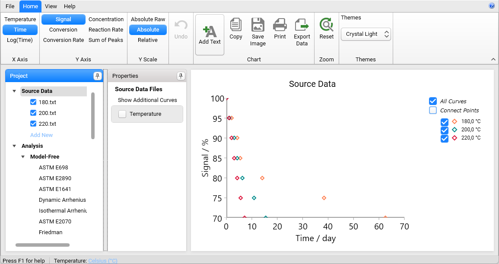Viewport: 499px width, 264px height.
Task: Click the Export Data icon
Action: [302, 25]
